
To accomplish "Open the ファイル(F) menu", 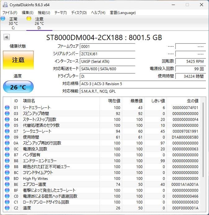I will [10, 13].
